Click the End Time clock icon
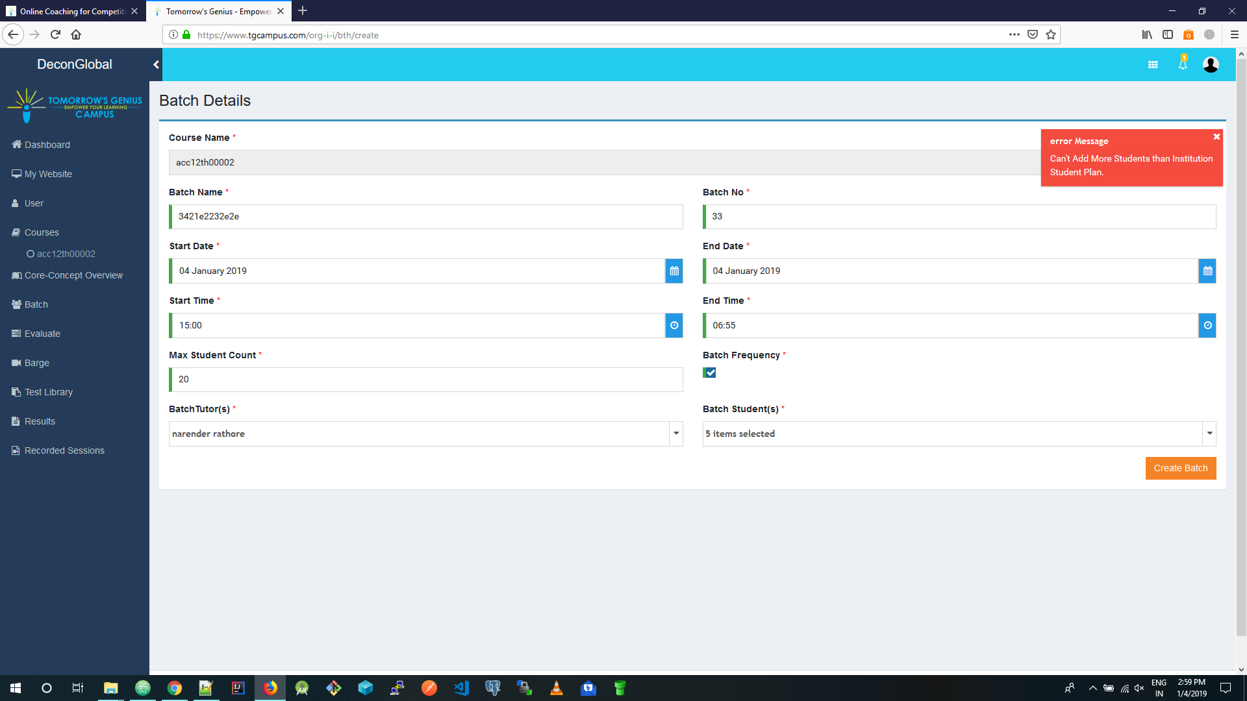 (1207, 326)
